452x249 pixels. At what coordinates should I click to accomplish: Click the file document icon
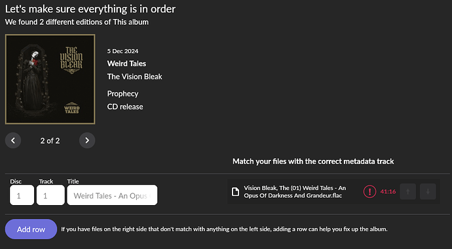pos(236,191)
